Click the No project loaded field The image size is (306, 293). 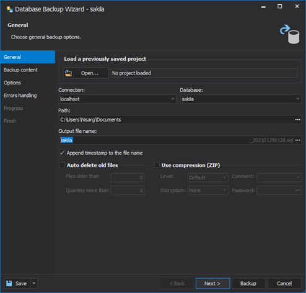[x=204, y=73]
